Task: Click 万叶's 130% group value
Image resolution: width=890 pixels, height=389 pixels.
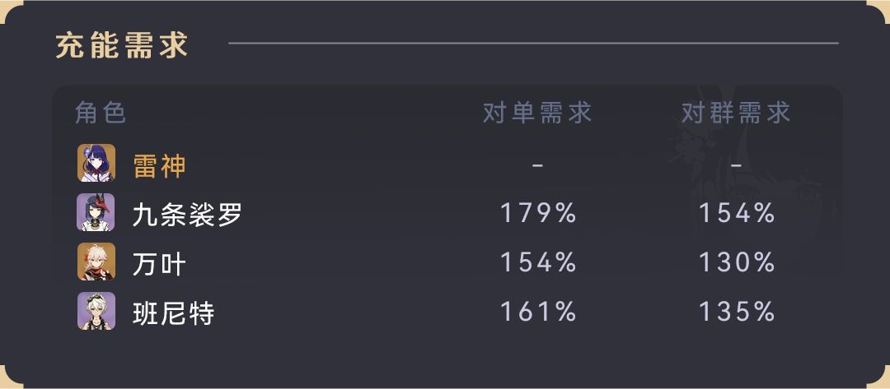Action: (x=737, y=263)
